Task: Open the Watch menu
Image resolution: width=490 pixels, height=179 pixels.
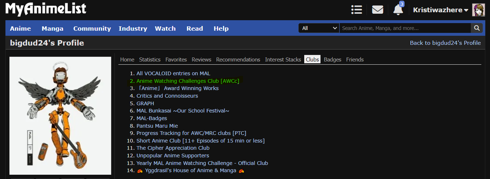Action: (165, 28)
